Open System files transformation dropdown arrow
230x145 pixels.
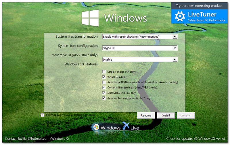point(175,37)
